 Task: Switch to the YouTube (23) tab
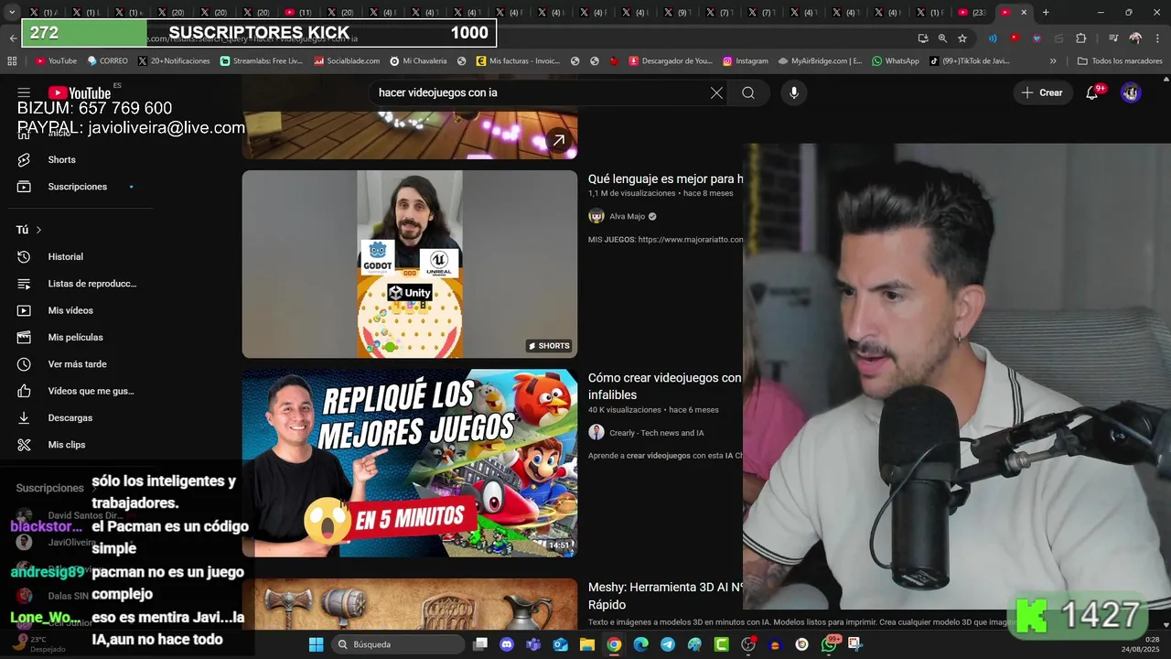(x=973, y=13)
